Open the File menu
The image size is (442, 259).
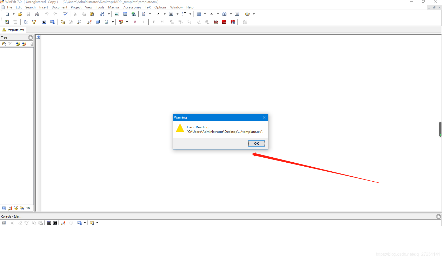click(x=9, y=7)
